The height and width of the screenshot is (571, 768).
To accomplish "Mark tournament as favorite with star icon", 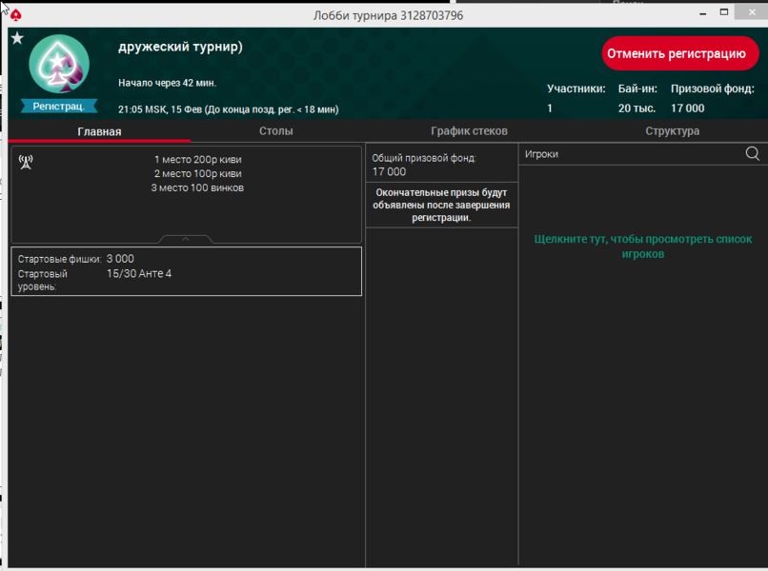I will [17, 38].
